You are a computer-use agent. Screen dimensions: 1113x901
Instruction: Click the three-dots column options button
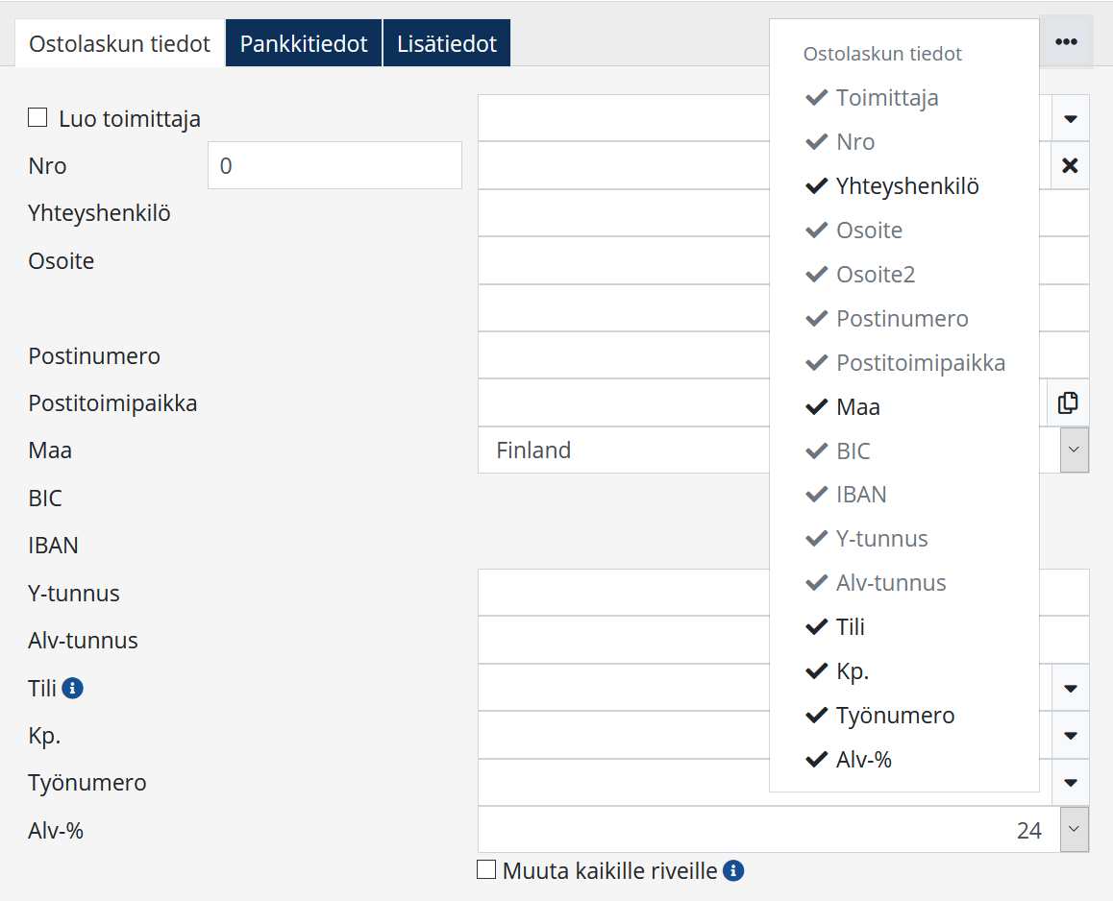click(x=1066, y=42)
